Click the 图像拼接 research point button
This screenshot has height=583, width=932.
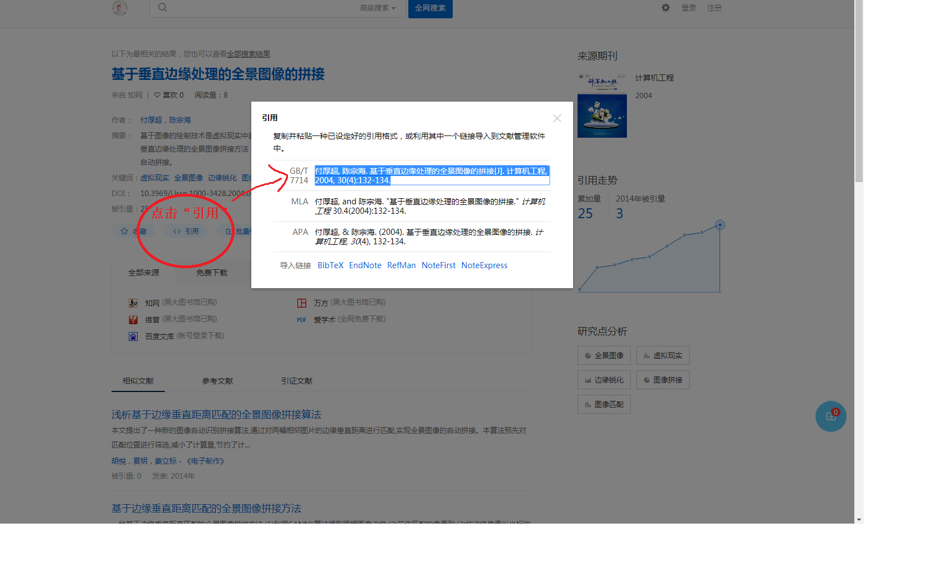pyautogui.click(x=663, y=380)
